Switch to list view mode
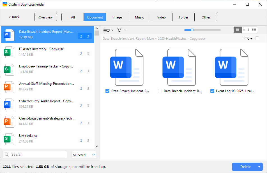The height and width of the screenshot is (173, 267). 254,30
